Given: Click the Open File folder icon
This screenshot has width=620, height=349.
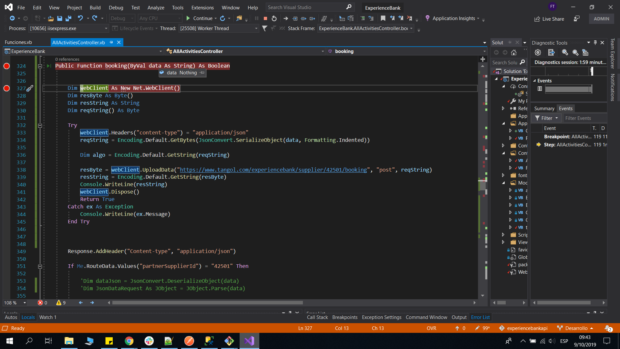Looking at the screenshot, I should [x=51, y=18].
